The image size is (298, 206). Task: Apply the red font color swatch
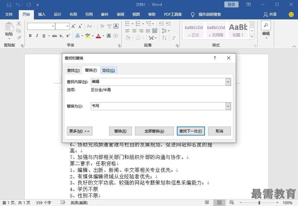(98, 36)
